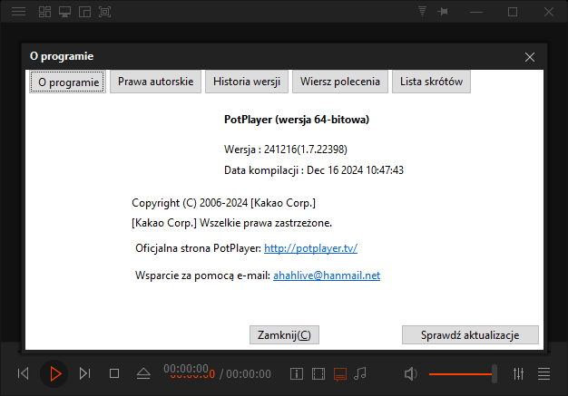This screenshot has width=568, height=396.
Task: Click the Copyright (C) 2006-2024 line
Action: [x=223, y=203]
